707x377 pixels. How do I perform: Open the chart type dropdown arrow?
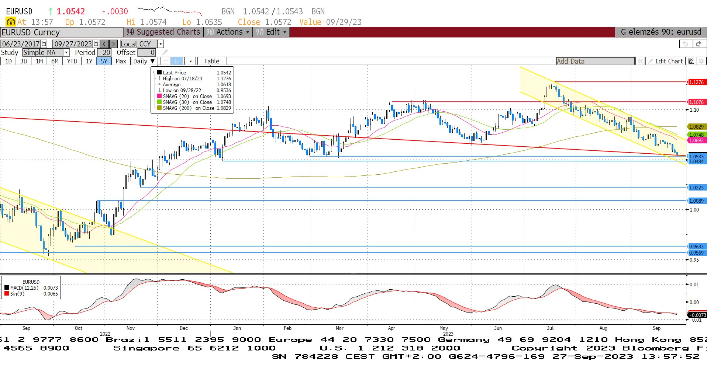click(190, 61)
